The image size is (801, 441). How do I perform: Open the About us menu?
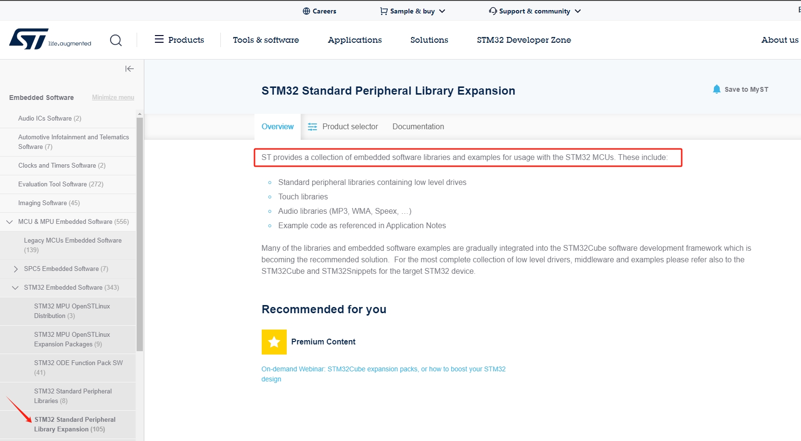[780, 40]
